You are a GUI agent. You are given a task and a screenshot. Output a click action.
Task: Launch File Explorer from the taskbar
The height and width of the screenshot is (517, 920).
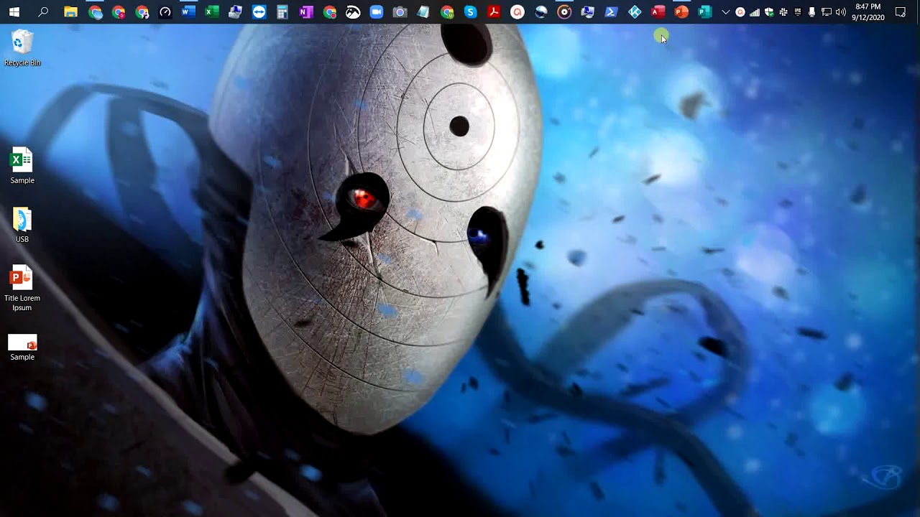coord(70,12)
